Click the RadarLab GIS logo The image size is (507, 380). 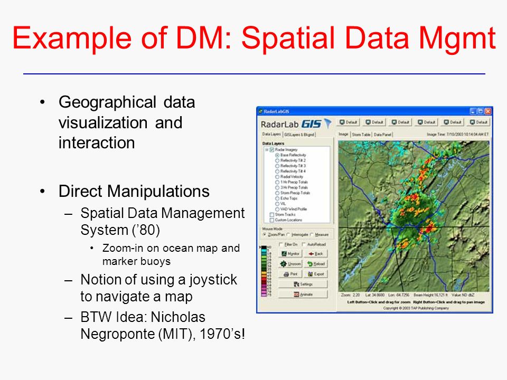(296, 123)
